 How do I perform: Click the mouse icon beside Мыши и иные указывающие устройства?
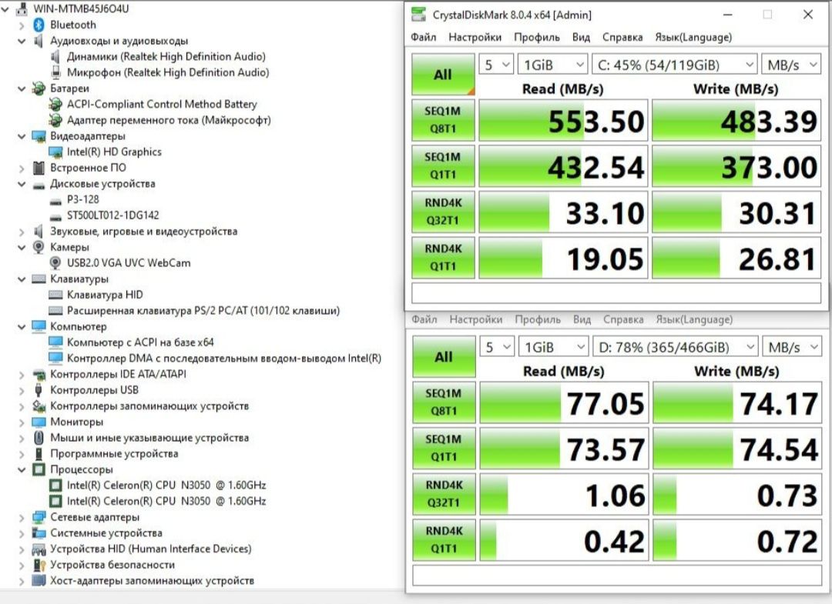tap(39, 438)
